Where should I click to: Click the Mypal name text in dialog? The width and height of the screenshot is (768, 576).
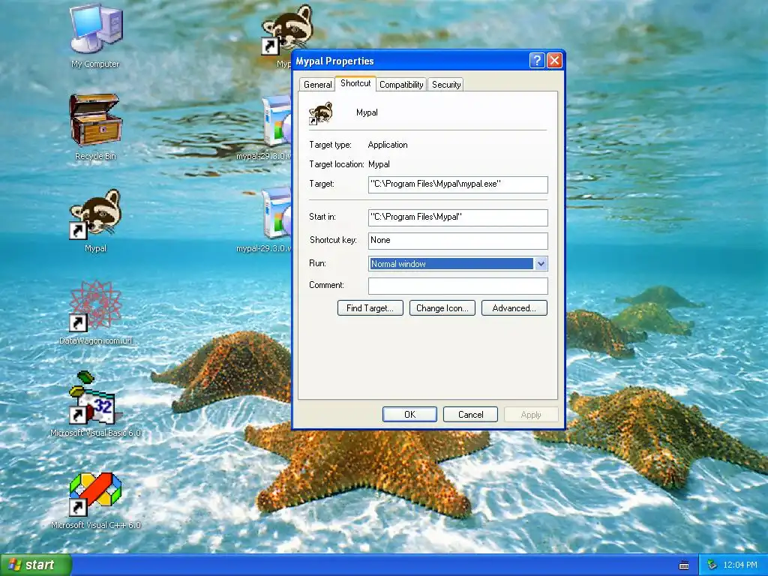click(367, 112)
